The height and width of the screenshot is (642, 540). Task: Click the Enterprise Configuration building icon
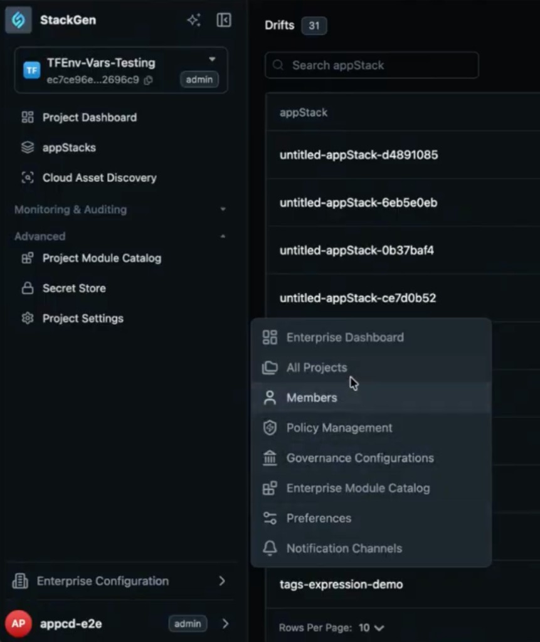tap(20, 581)
